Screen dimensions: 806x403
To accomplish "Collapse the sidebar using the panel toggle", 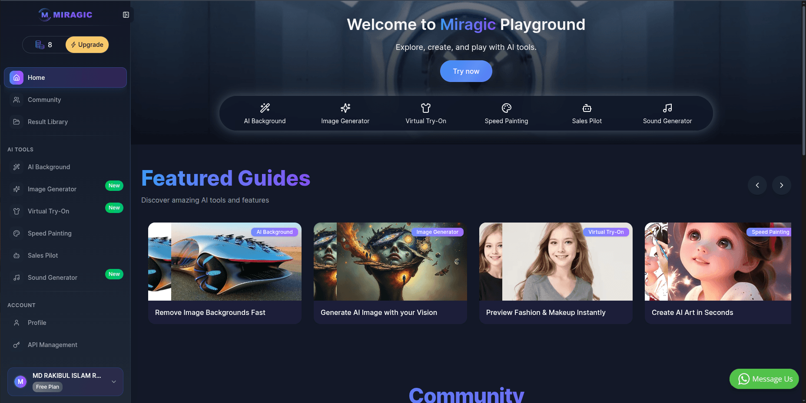I will pos(126,14).
